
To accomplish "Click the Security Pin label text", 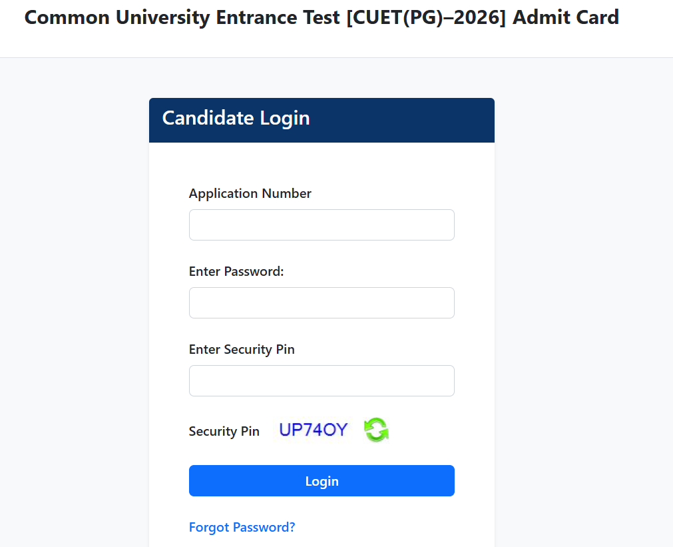I will point(224,431).
